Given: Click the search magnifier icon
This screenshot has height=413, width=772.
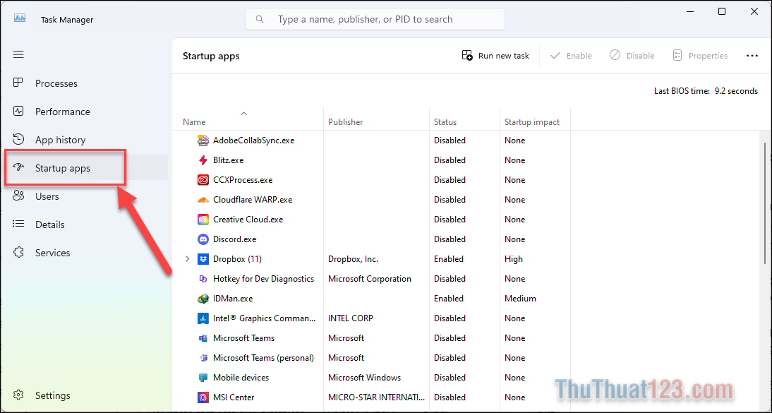Looking at the screenshot, I should pyautogui.click(x=260, y=19).
